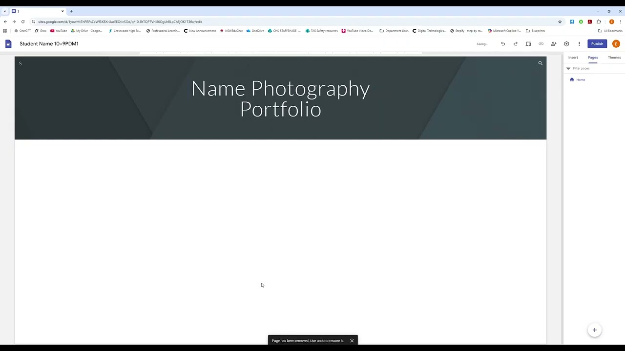Click the copy published site link icon

click(541, 44)
